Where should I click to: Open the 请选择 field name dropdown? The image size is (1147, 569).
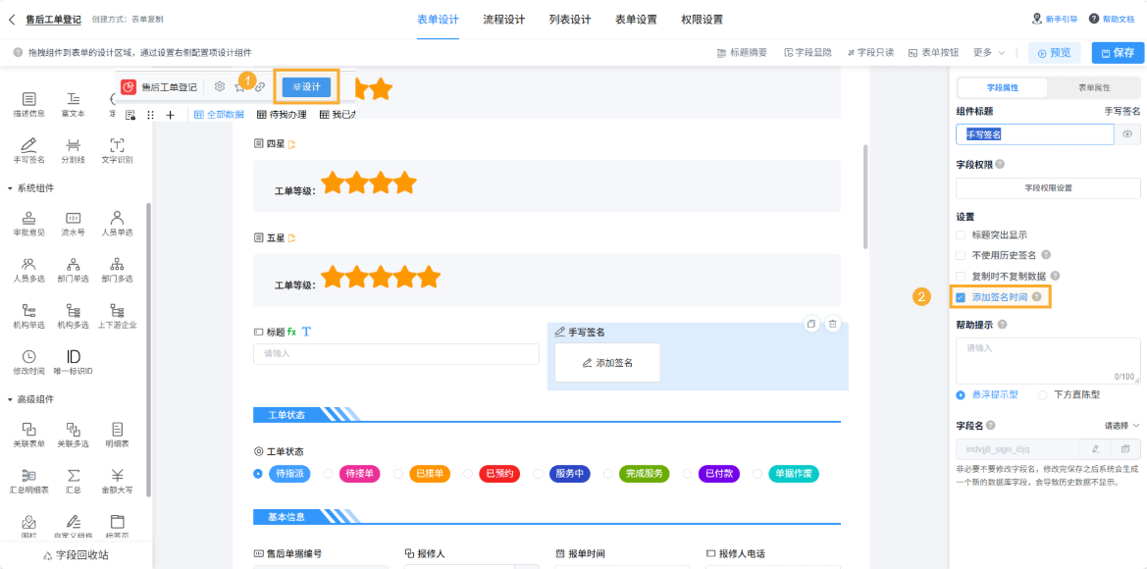point(1121,425)
